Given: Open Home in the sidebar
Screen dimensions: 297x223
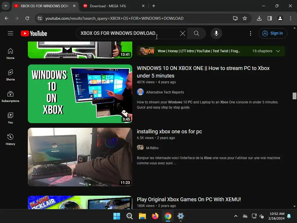Looking at the screenshot, I should point(10,54).
